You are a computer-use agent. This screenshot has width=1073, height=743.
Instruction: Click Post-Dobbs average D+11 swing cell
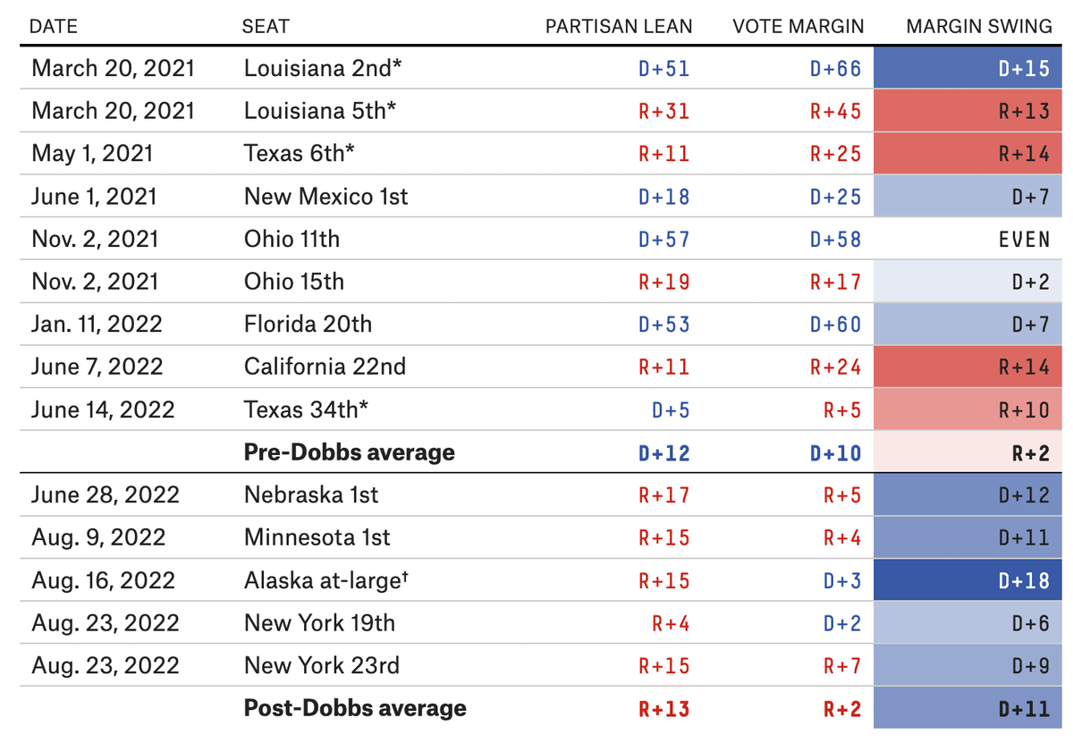[967, 708]
